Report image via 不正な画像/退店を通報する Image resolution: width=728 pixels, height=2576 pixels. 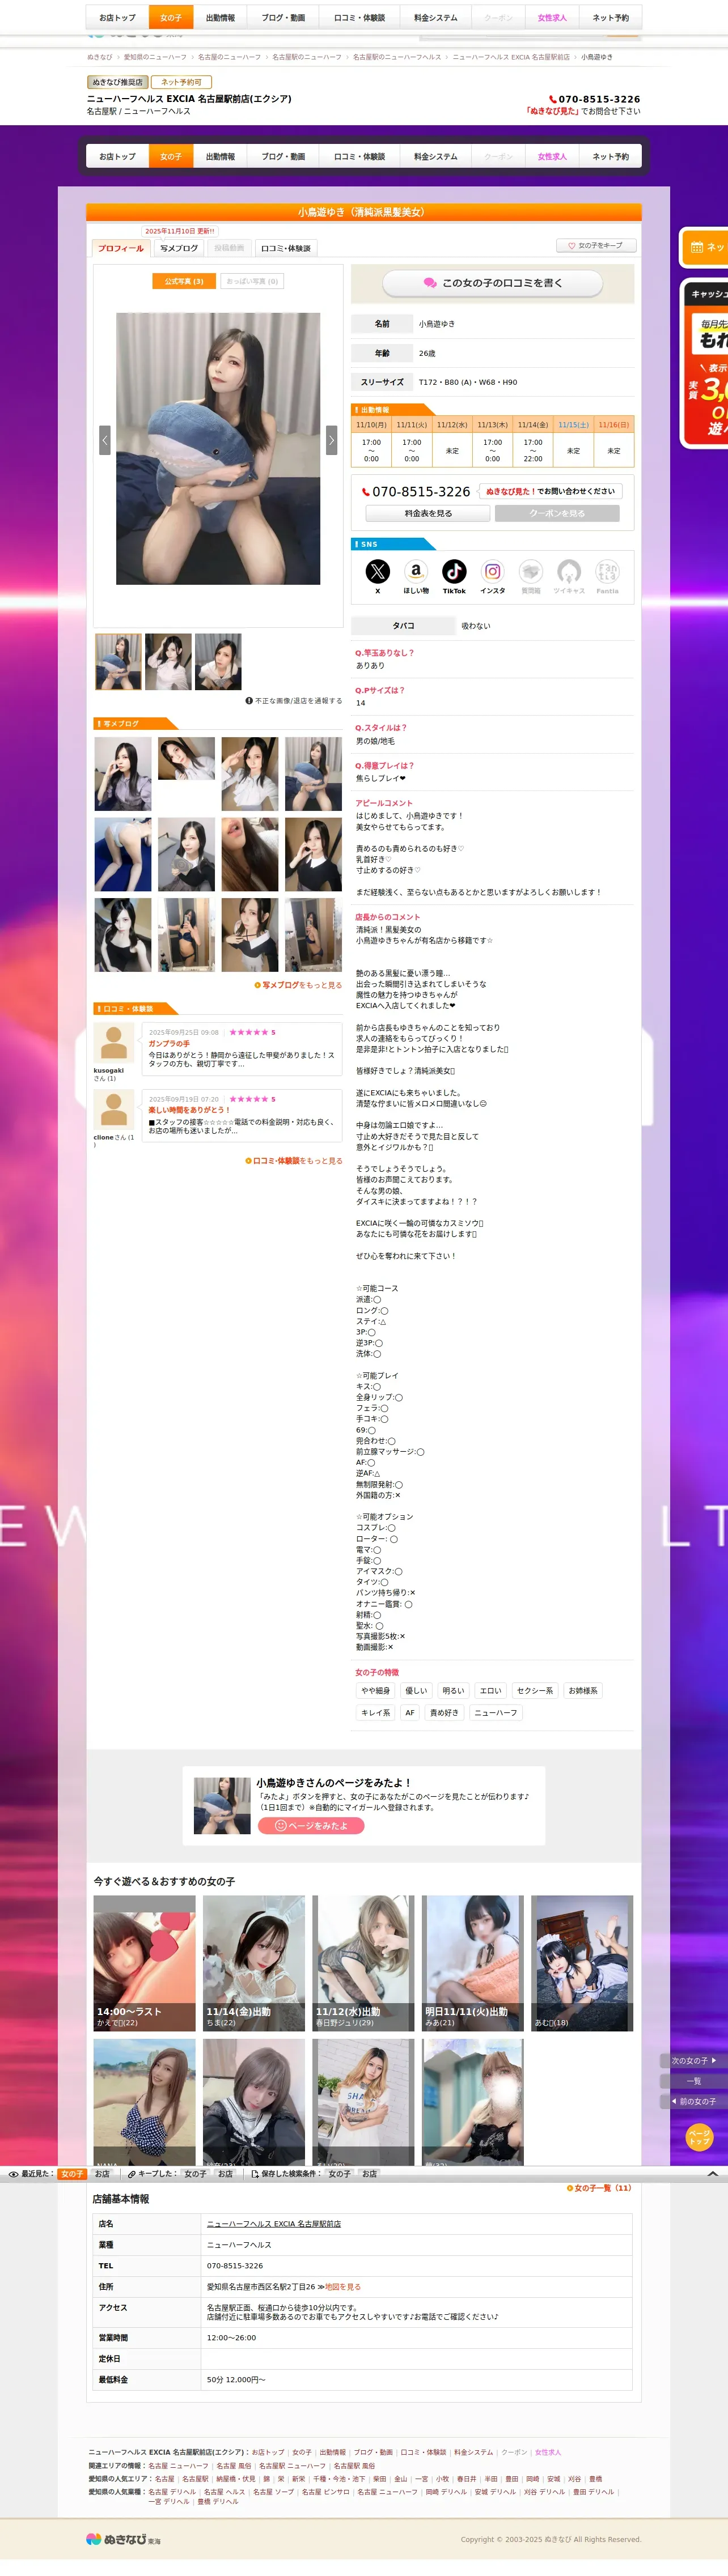(x=294, y=701)
